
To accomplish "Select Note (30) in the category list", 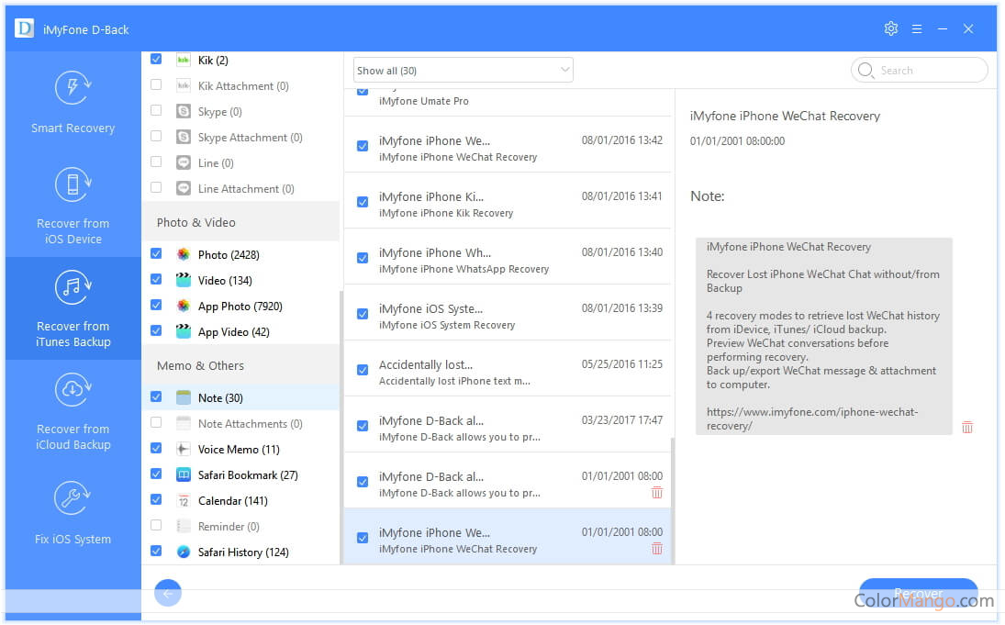I will point(220,397).
